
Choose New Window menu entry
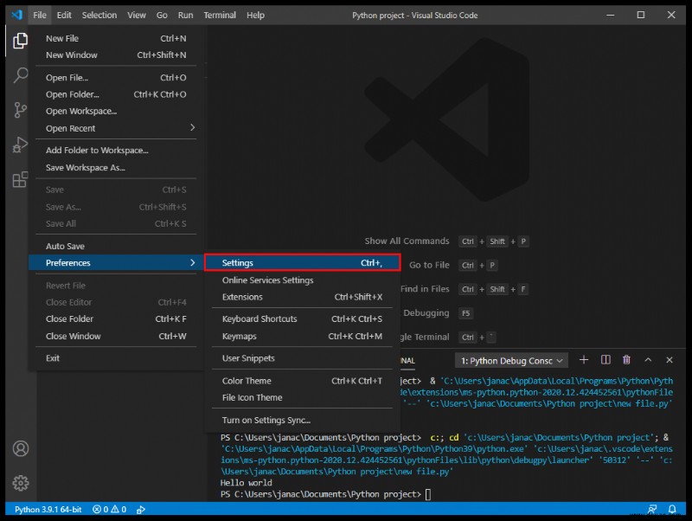click(x=117, y=55)
